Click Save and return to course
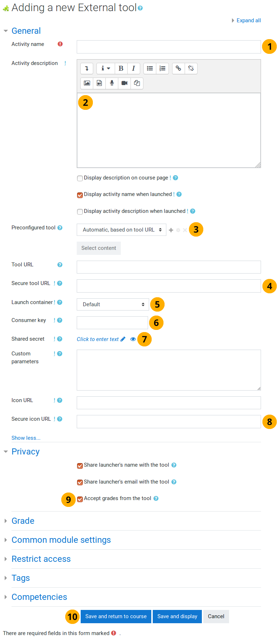 [x=116, y=616]
